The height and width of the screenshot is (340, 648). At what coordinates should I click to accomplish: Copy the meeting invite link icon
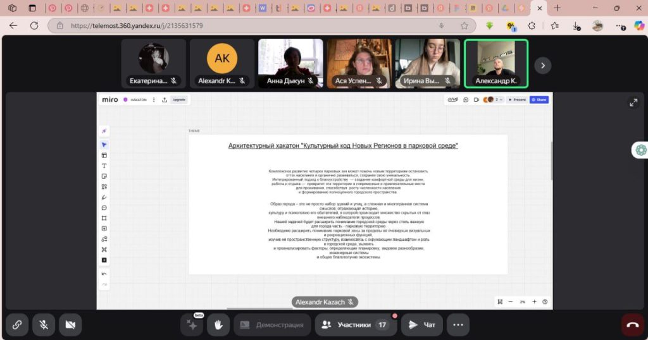(x=17, y=325)
